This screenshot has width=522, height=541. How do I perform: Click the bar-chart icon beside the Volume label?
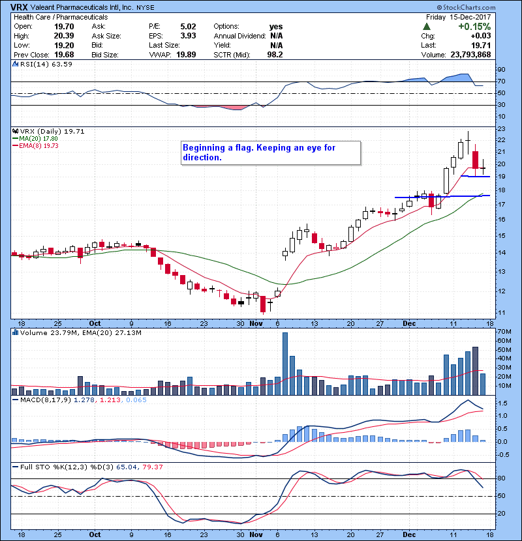15,332
